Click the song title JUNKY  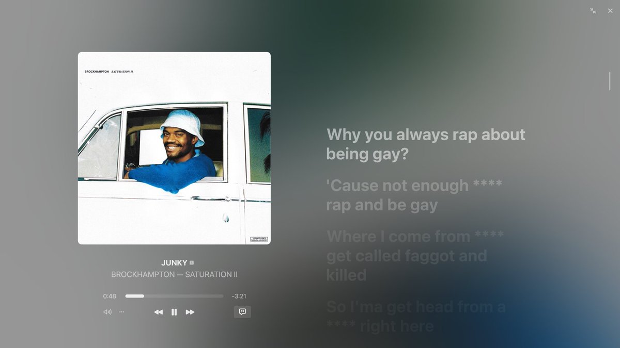(174, 263)
